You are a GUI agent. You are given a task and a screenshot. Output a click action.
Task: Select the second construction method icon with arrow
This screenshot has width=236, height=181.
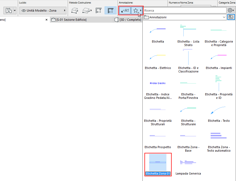(x=87, y=11)
